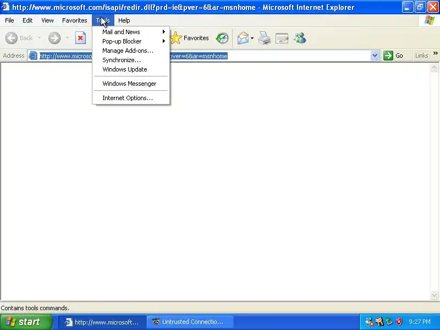
Task: Click the red X Stop icon
Action: pos(80,38)
